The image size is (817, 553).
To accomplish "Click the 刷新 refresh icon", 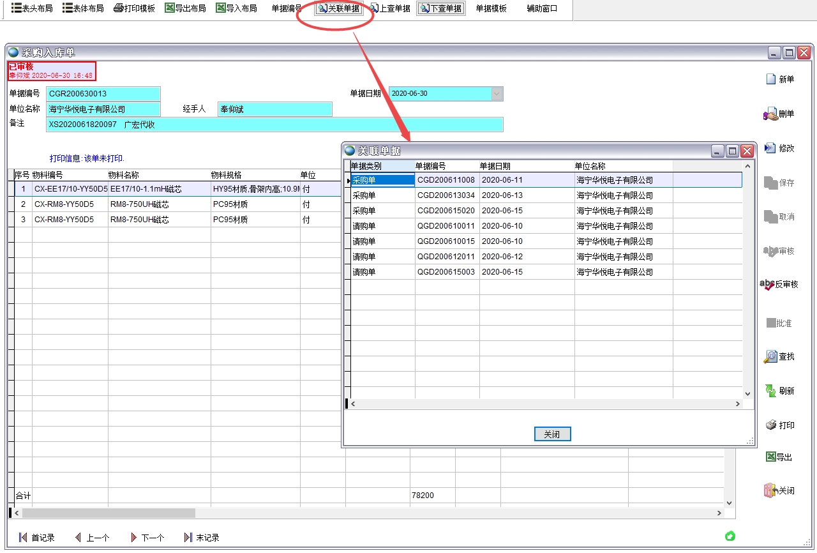I will point(770,391).
